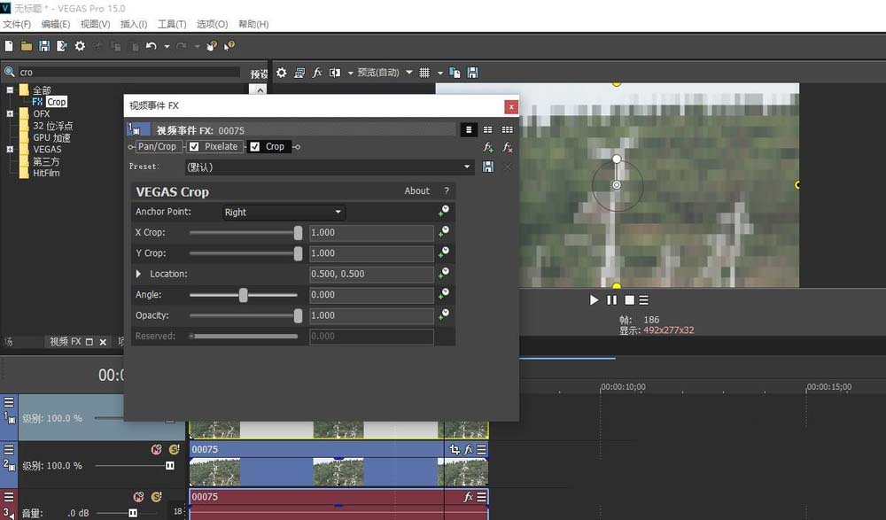Screen dimensions: 886x520
Task: Animate the X Crop parameter icon
Action: (443, 232)
